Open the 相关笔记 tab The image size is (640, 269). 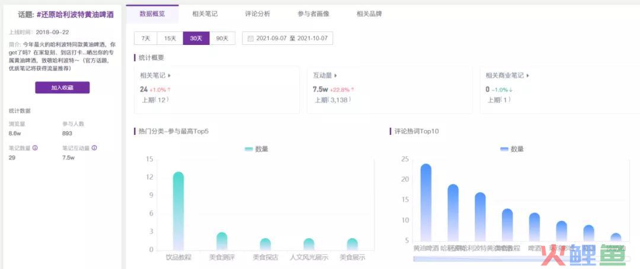pyautogui.click(x=205, y=14)
